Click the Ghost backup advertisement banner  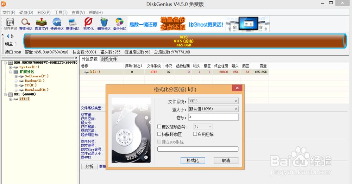199,24
